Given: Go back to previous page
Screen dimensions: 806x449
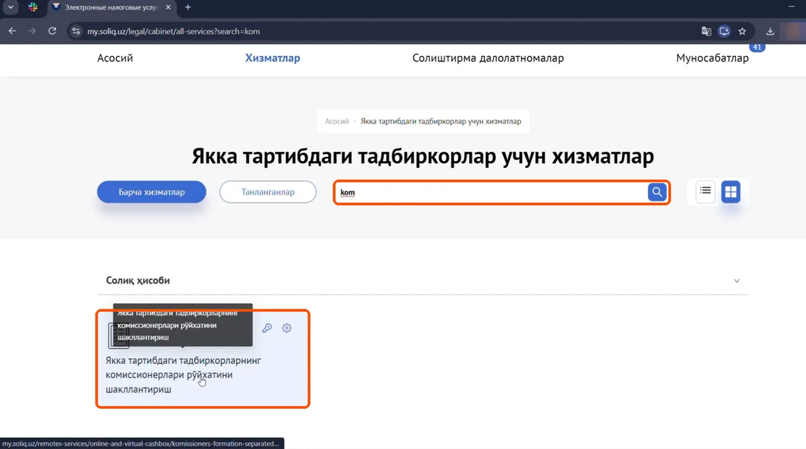Looking at the screenshot, I should tap(13, 31).
